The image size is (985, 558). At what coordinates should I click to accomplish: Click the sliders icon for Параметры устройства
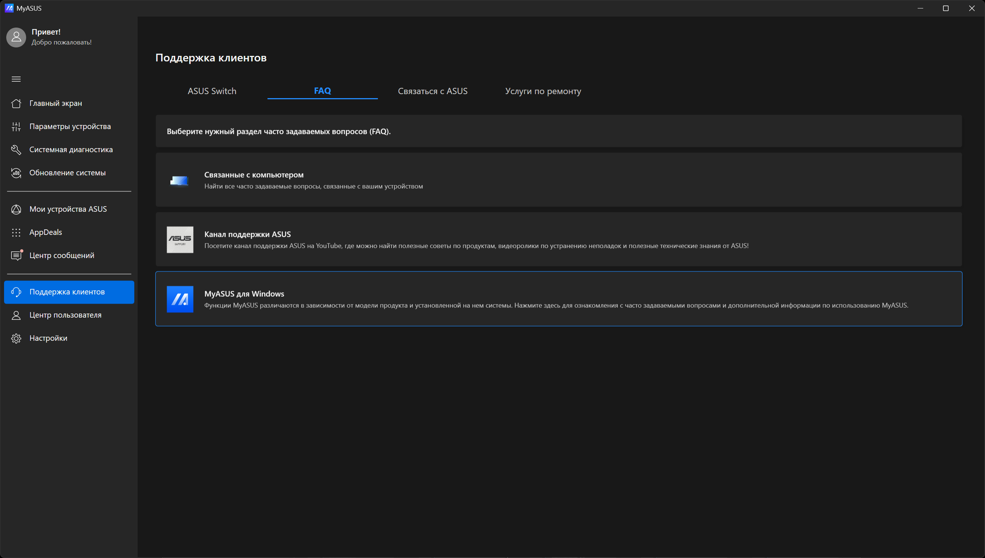16,126
